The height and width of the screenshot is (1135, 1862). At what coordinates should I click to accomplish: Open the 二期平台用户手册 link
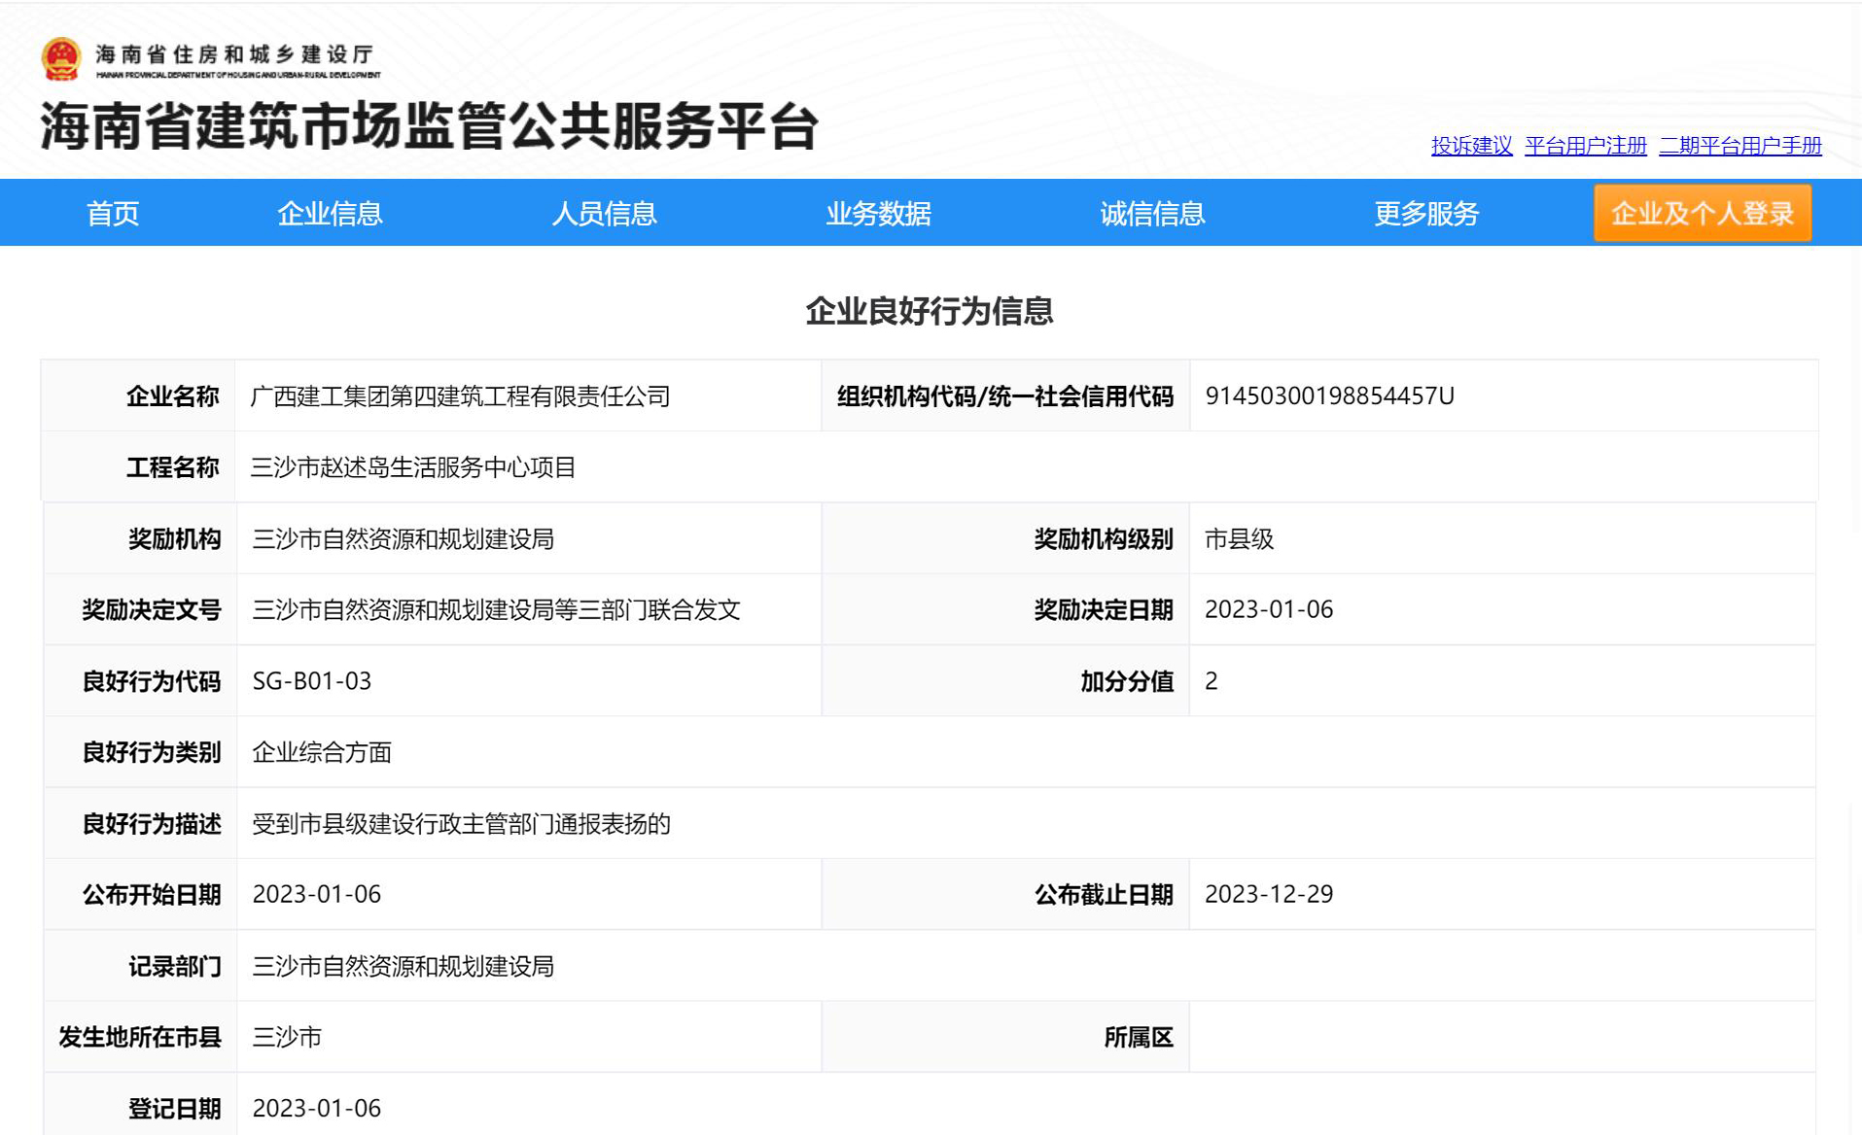[x=1739, y=146]
